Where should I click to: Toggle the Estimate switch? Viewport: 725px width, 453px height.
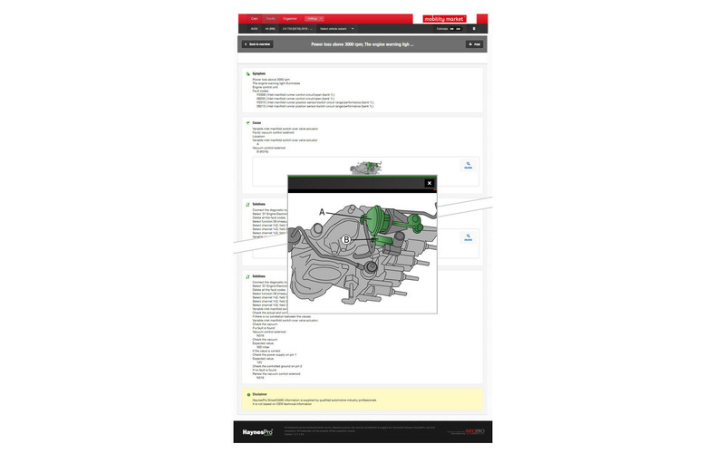(455, 29)
